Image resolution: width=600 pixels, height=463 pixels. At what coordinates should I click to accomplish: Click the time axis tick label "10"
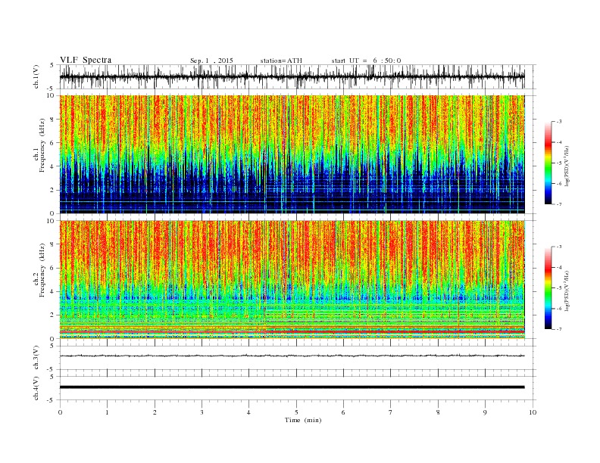click(x=533, y=412)
